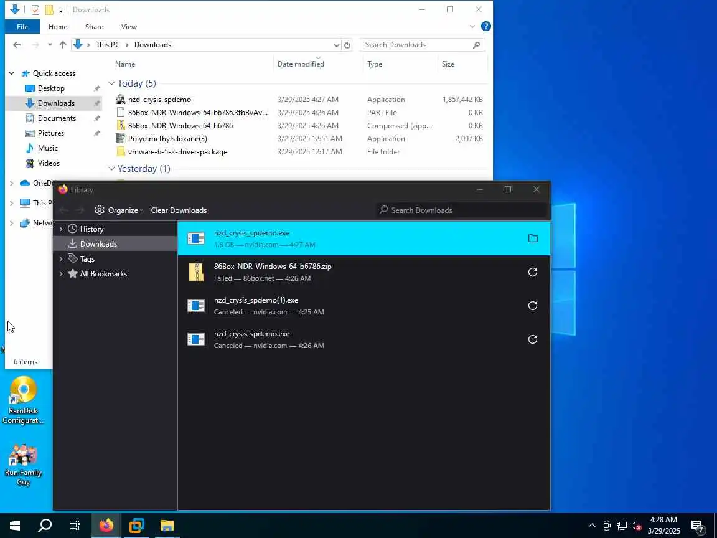717x538 pixels.
Task: Open the notification center icon
Action: pyautogui.click(x=697, y=526)
